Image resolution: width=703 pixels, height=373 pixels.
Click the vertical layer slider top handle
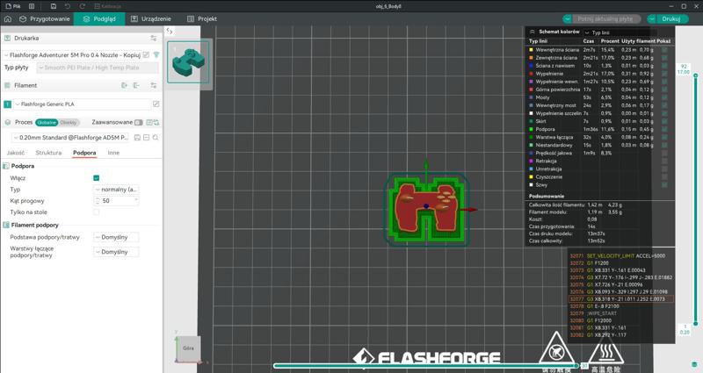696,75
